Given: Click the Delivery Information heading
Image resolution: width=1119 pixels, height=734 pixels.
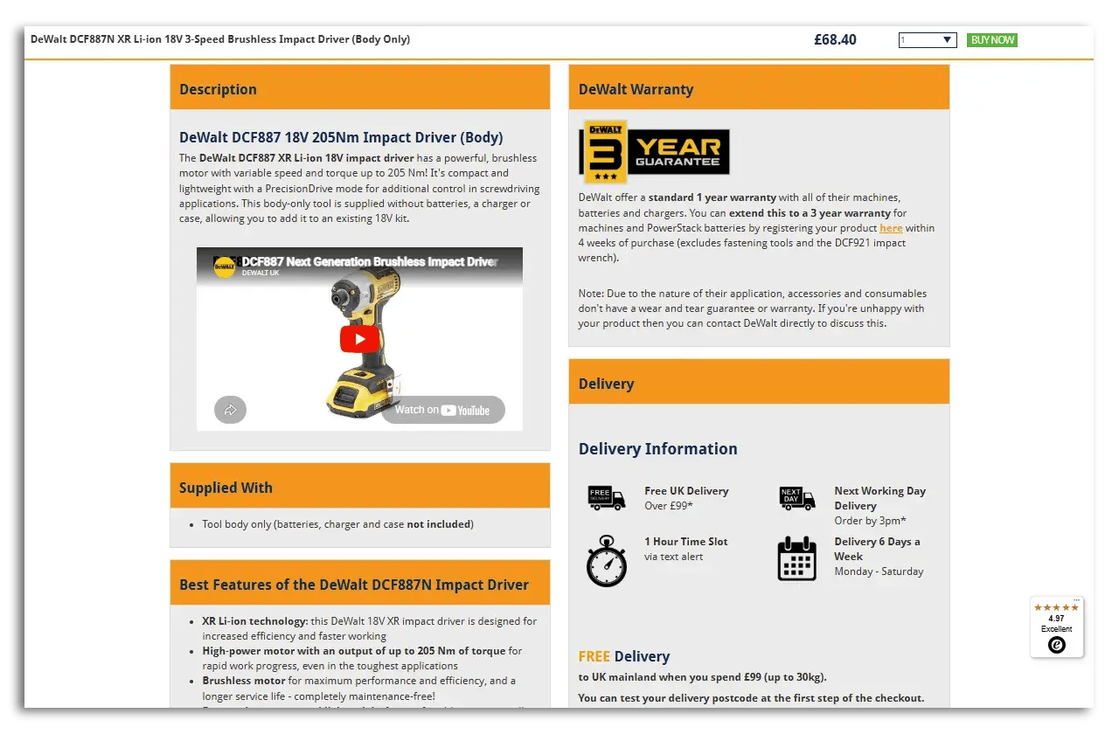Looking at the screenshot, I should (658, 448).
